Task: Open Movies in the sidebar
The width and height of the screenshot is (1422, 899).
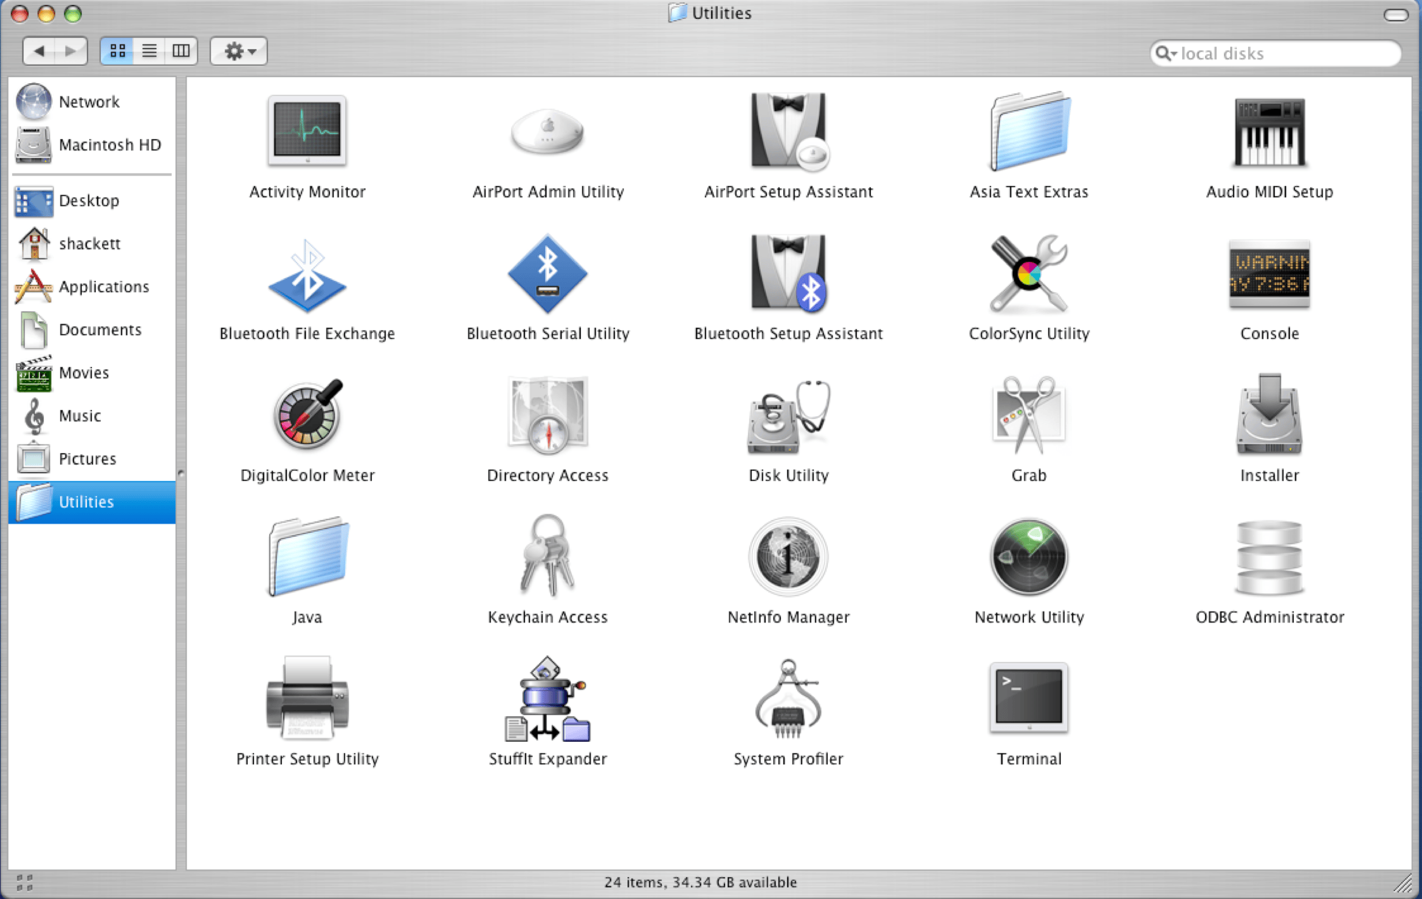Action: tap(92, 373)
